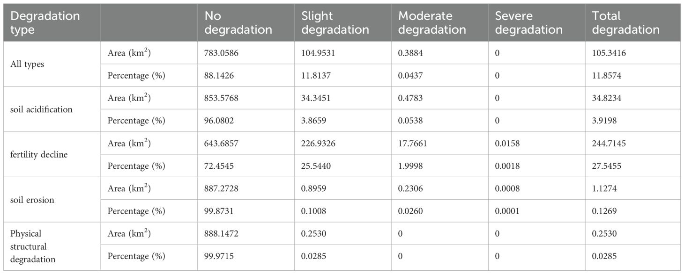Click the 'fertility decline' row label
Viewport: 684px width, 274px height.
(x=39, y=155)
